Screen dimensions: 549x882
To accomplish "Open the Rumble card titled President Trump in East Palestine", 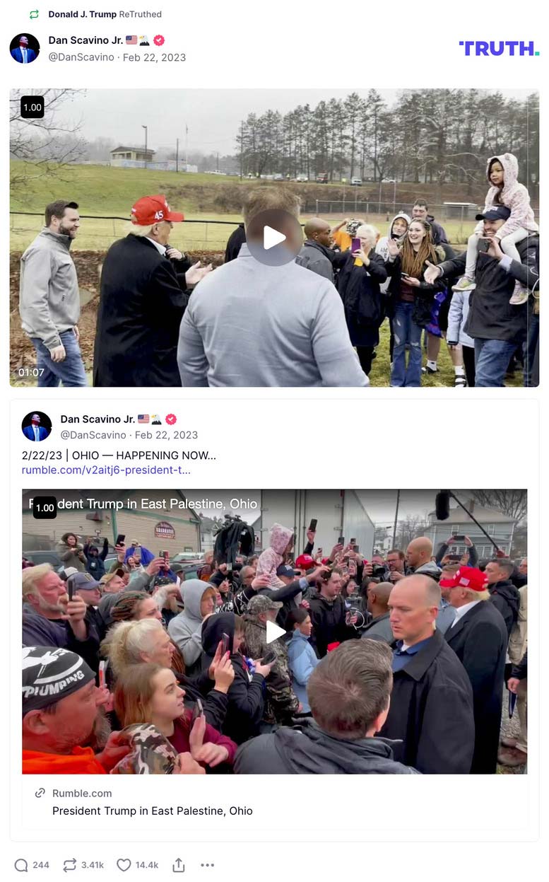I will pos(274,802).
